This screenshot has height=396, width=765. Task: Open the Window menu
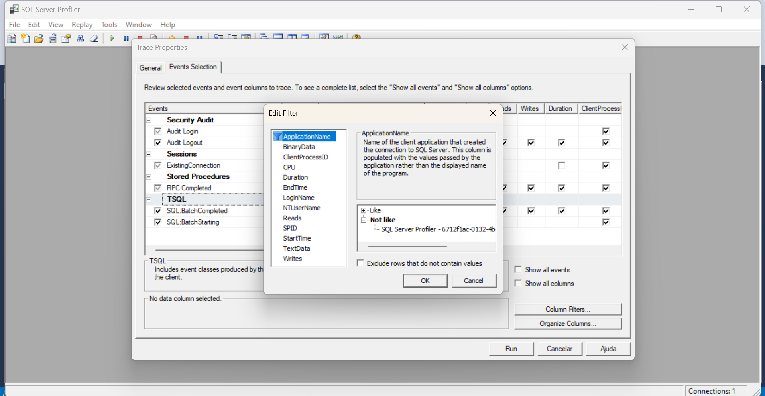pyautogui.click(x=139, y=25)
